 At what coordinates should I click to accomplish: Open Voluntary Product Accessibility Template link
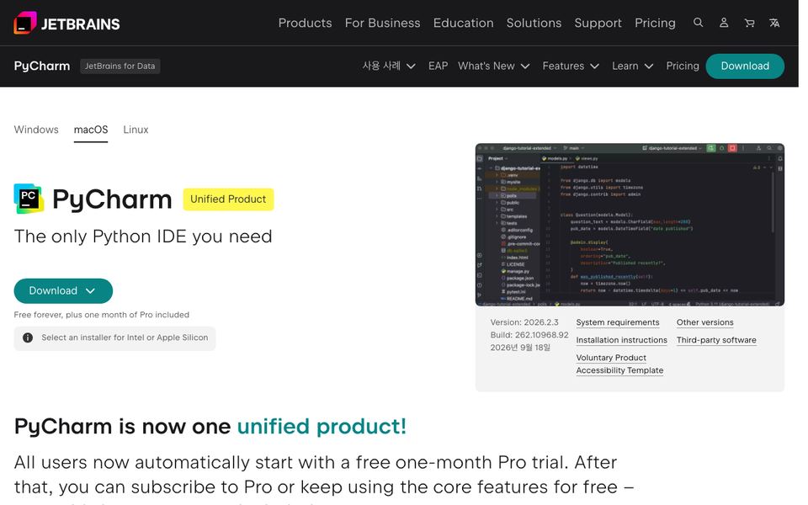619,364
